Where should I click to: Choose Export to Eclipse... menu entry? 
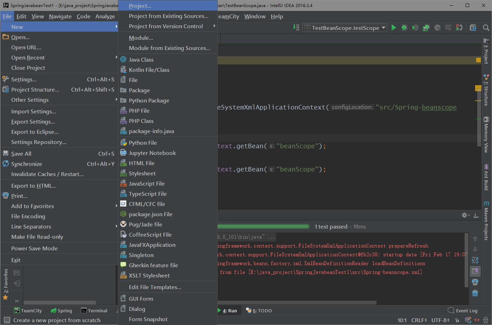pos(59,132)
